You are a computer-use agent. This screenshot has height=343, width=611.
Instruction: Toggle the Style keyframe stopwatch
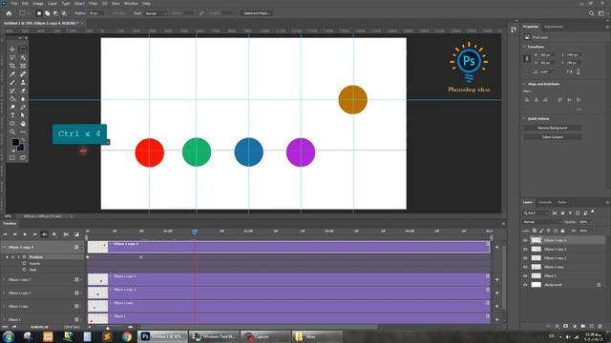(24, 270)
